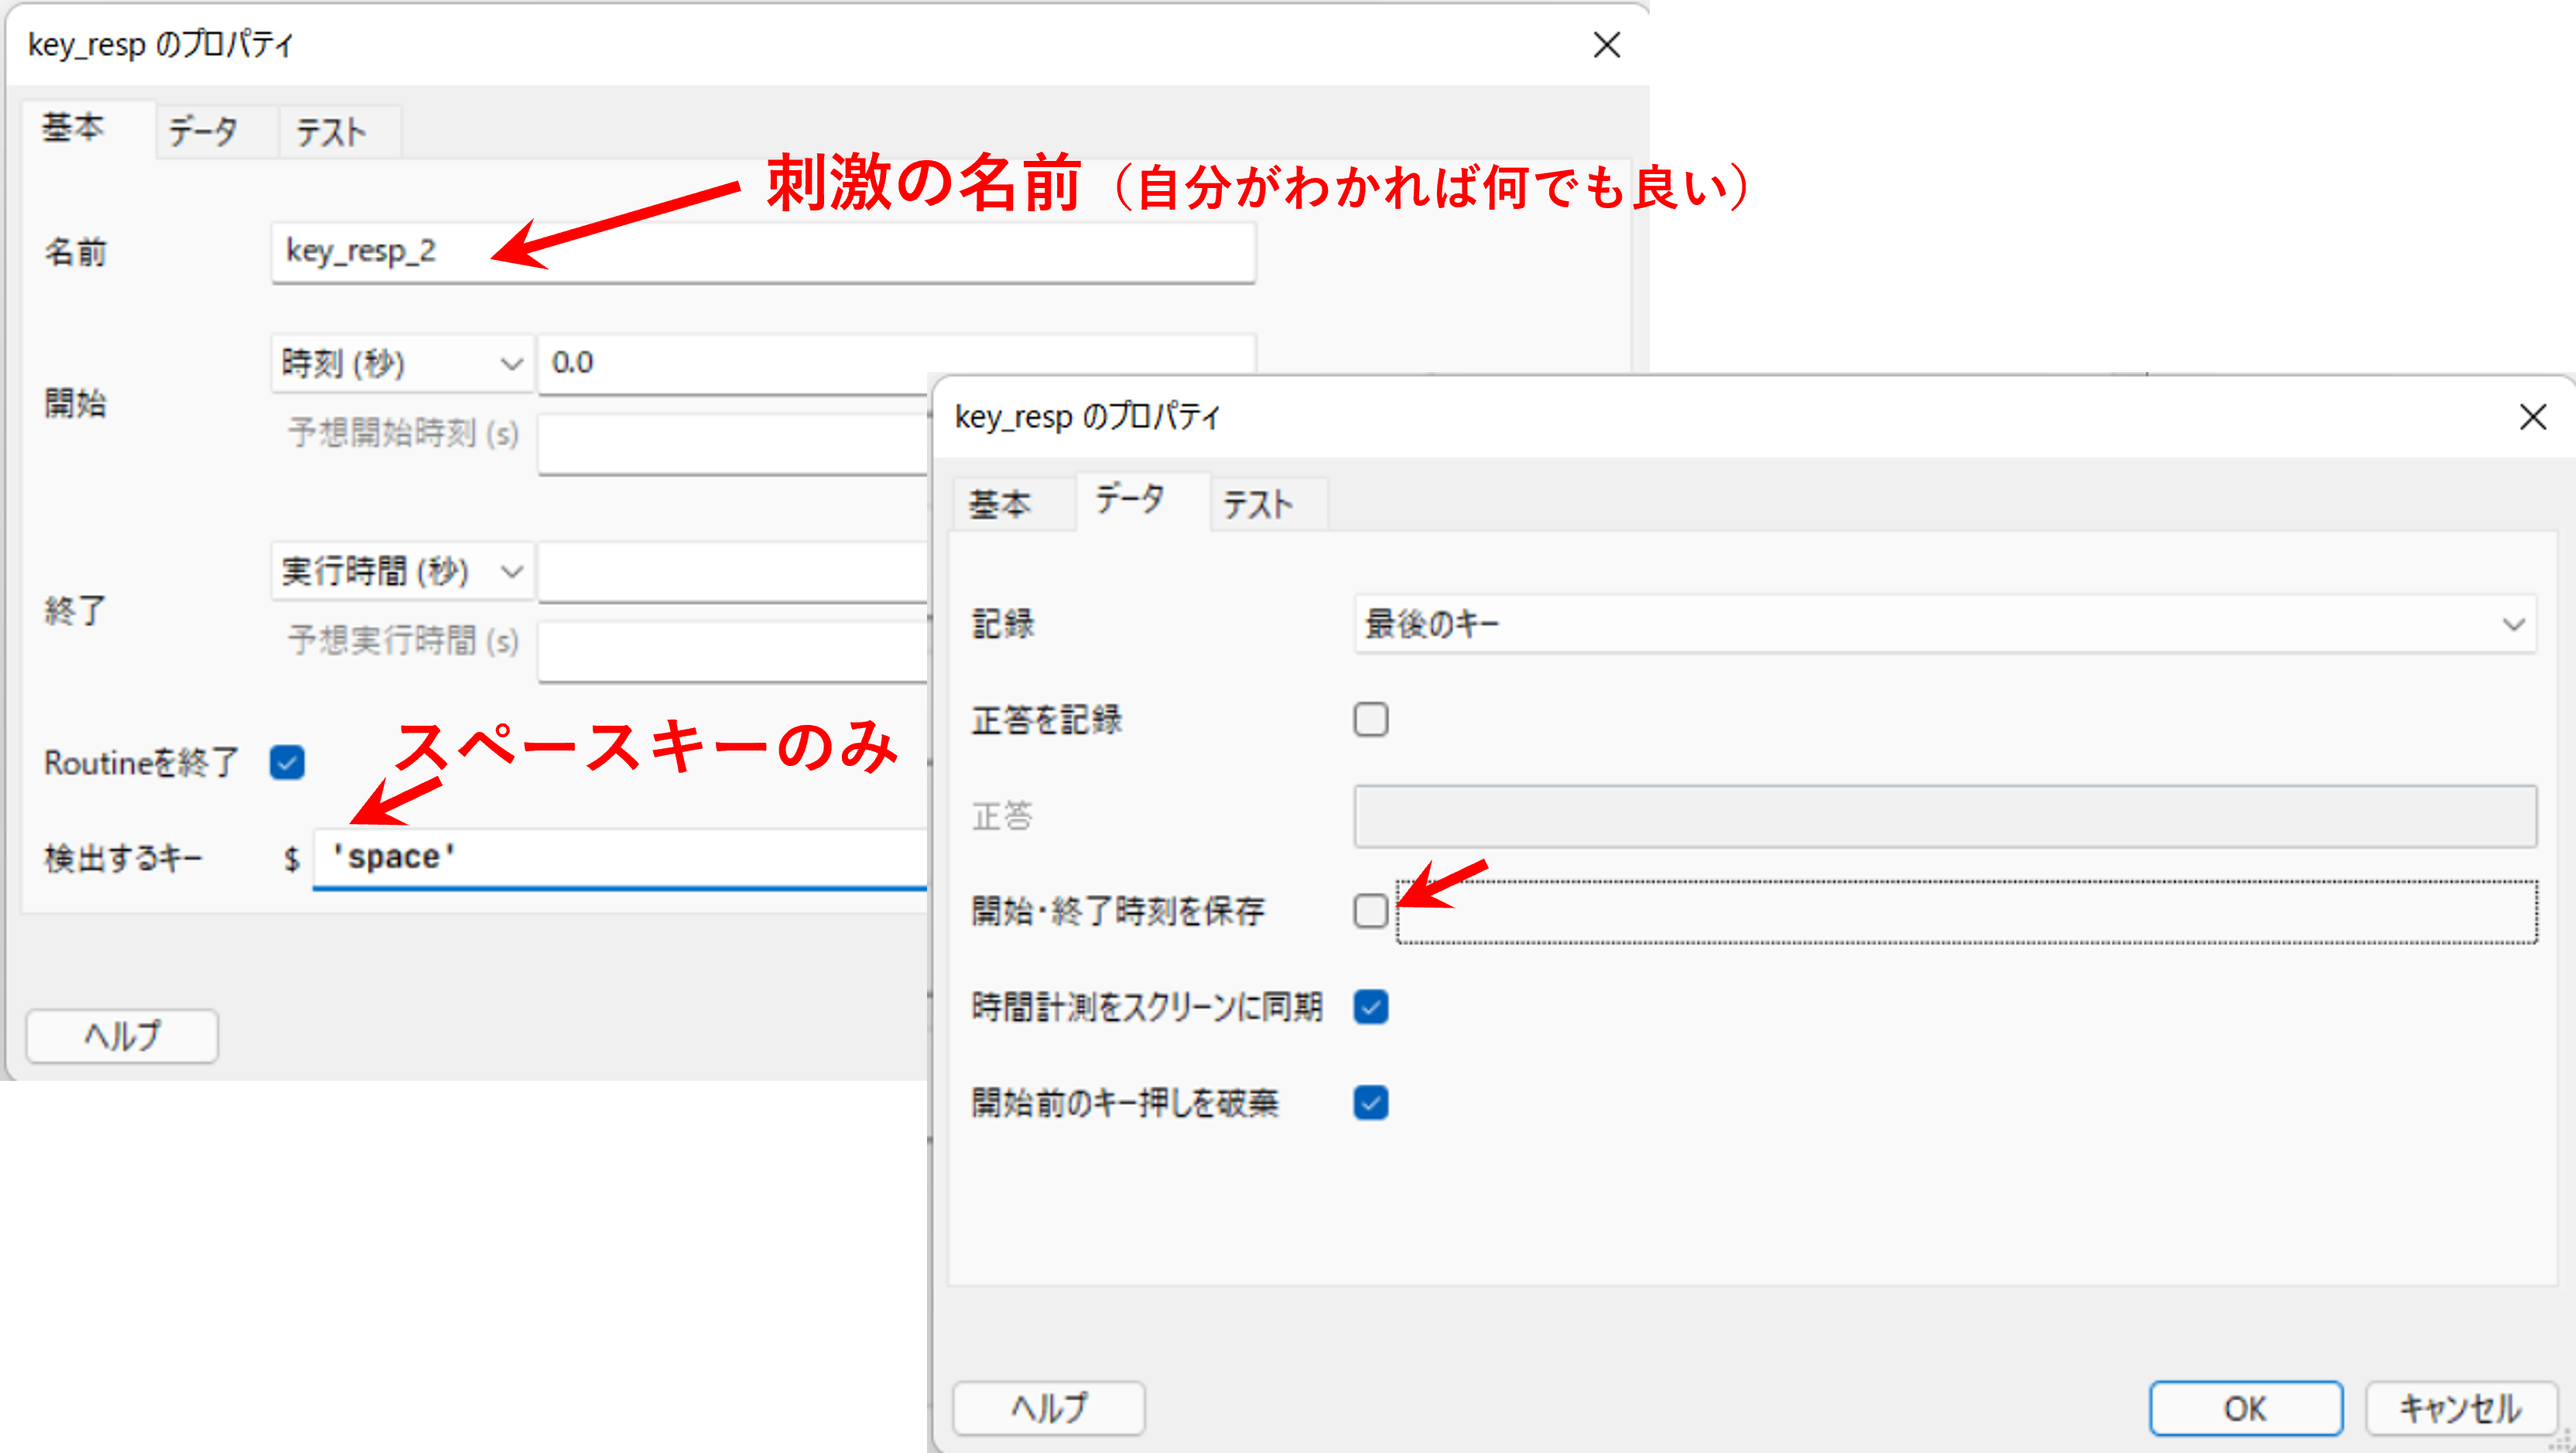Close the back key_resp properties dialog
This screenshot has height=1453, width=2576.
1607,45
